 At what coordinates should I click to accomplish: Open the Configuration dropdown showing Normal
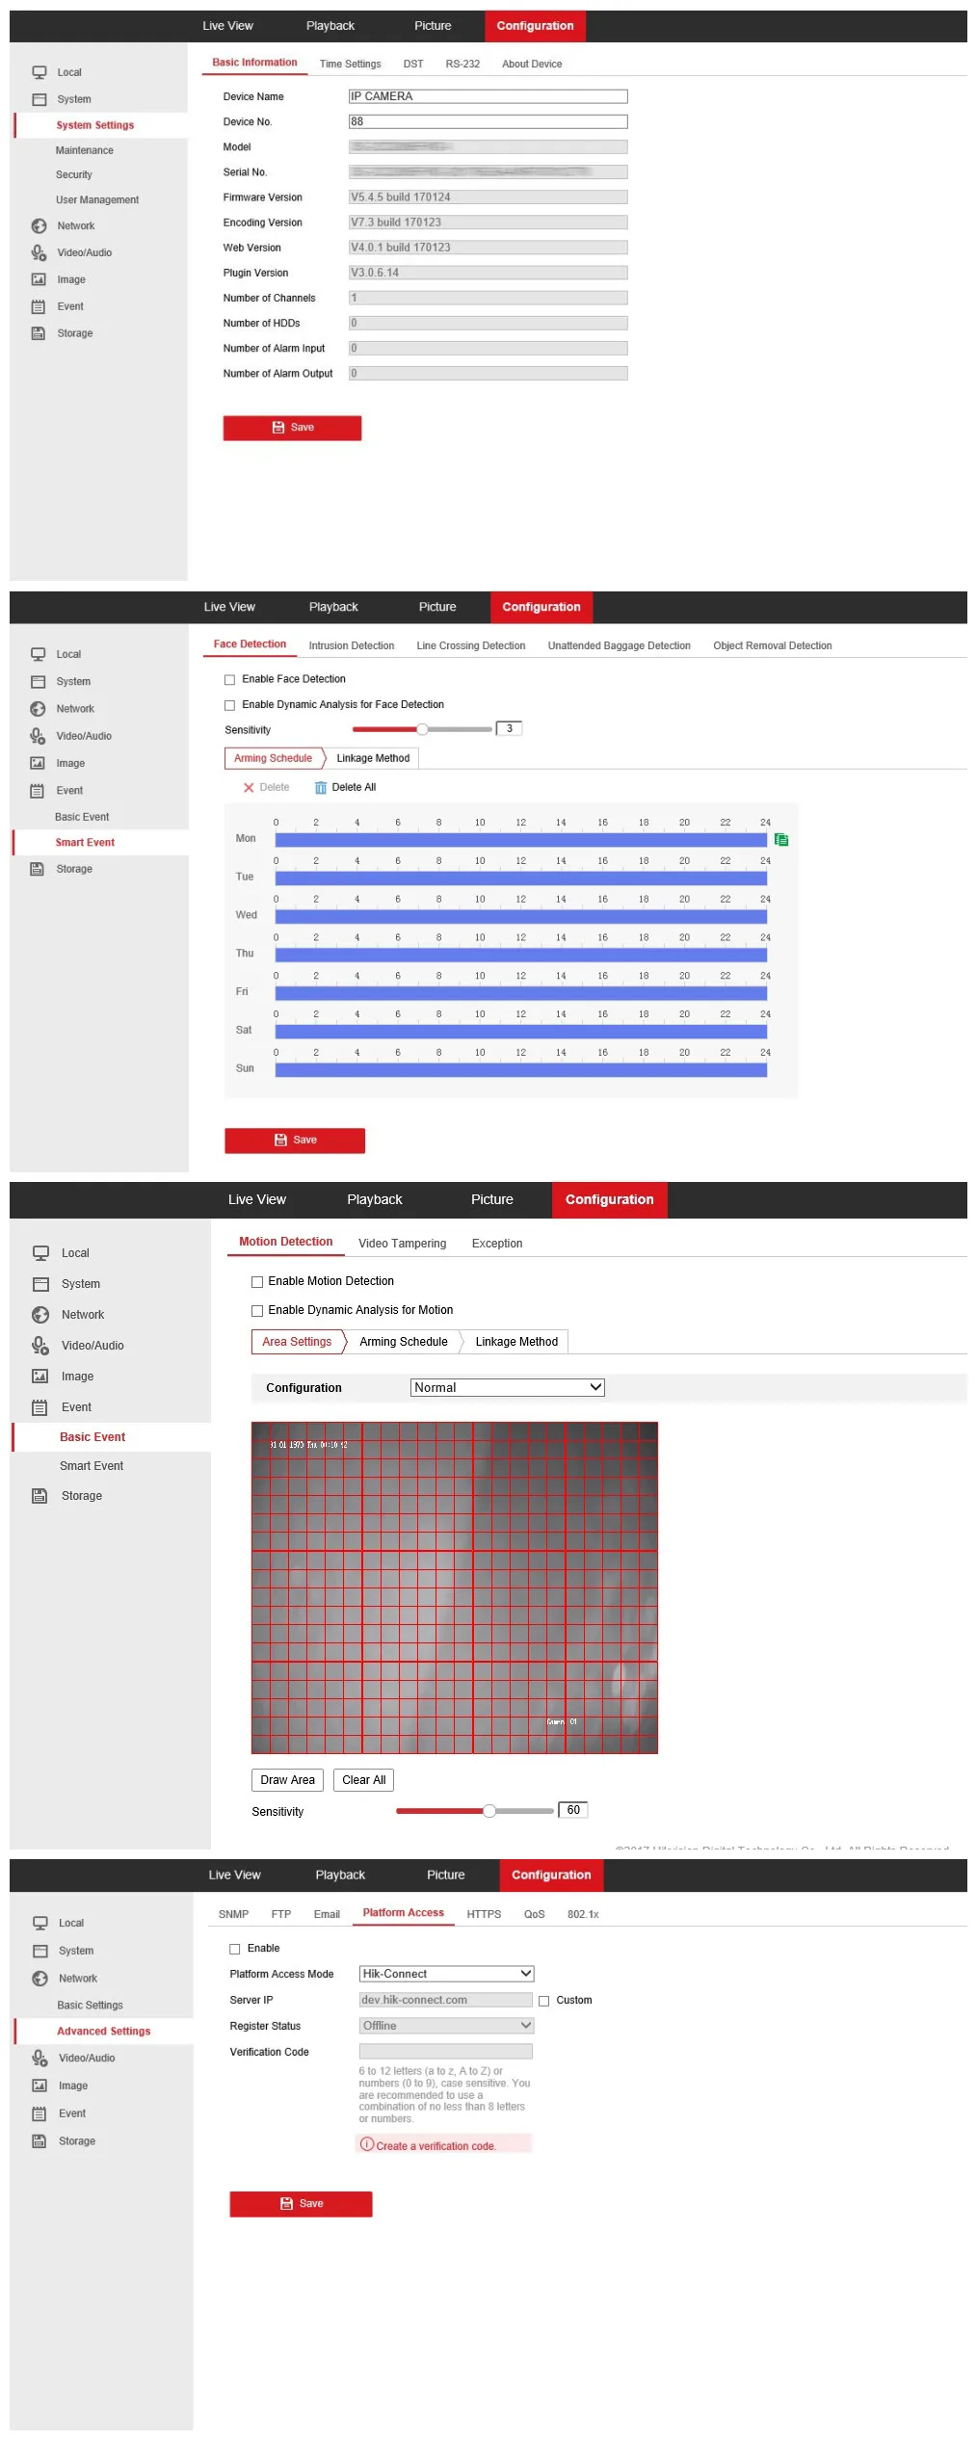coord(507,1387)
